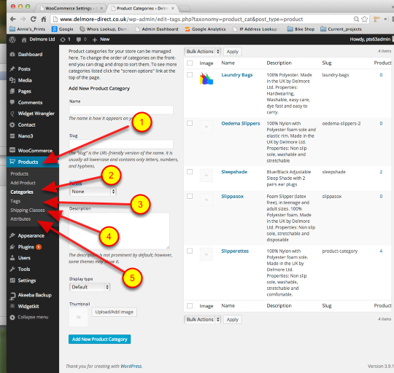
Task: Click the zoom magnifier icon in address bar
Action: pos(356,19)
